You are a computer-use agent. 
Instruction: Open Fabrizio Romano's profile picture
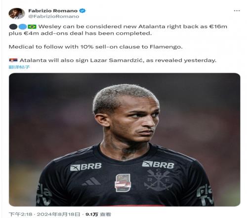[17, 13]
